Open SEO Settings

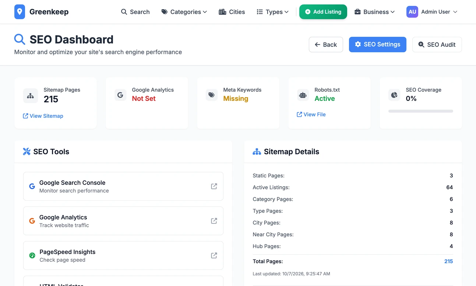[378, 45]
